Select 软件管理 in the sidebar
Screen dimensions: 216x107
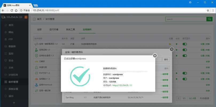click(x=13, y=82)
